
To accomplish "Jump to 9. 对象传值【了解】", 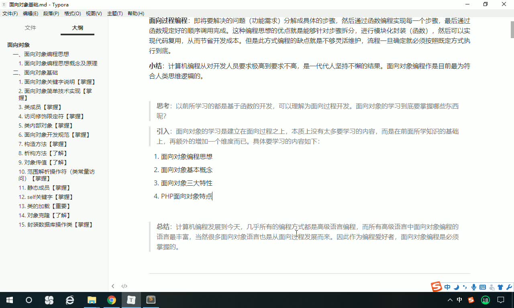I will [43, 162].
